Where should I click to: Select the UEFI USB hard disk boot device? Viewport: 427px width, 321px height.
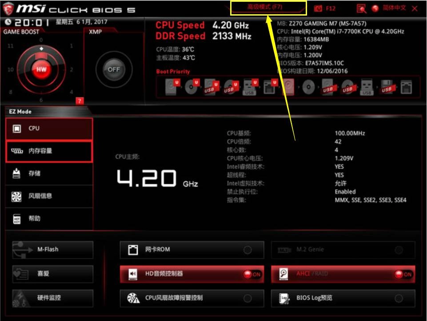coord(211,87)
